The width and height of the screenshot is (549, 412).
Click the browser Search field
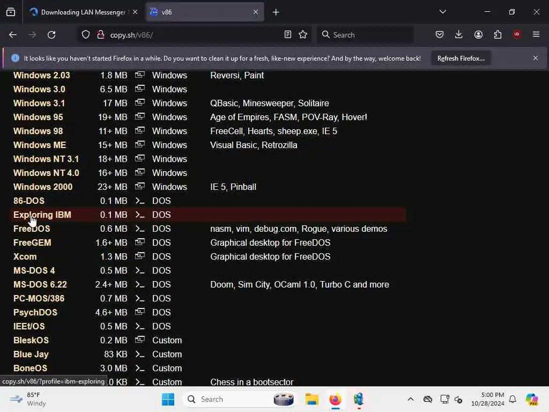(365, 35)
